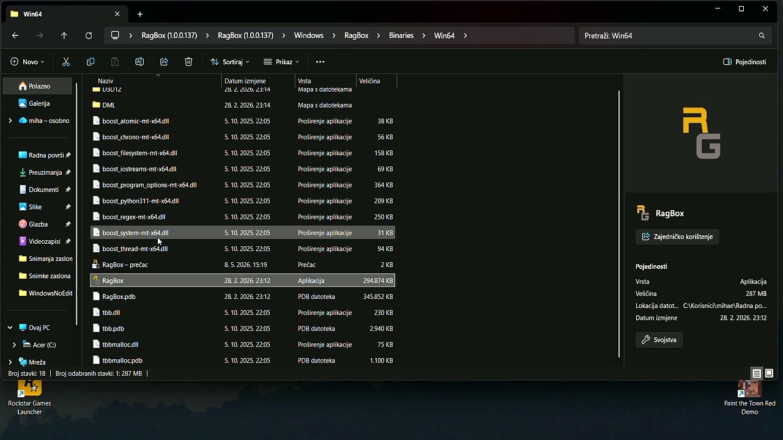783x440 pixels.
Task: Click the Delete trash icon in toolbar
Action: coord(188,62)
